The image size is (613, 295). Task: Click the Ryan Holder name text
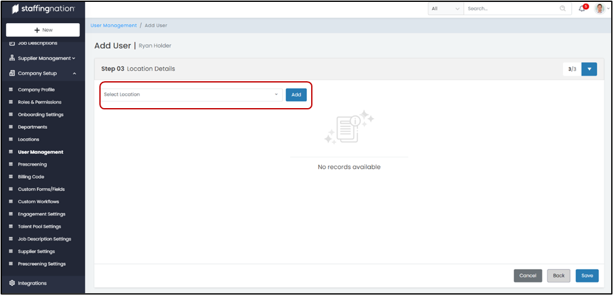coord(155,46)
